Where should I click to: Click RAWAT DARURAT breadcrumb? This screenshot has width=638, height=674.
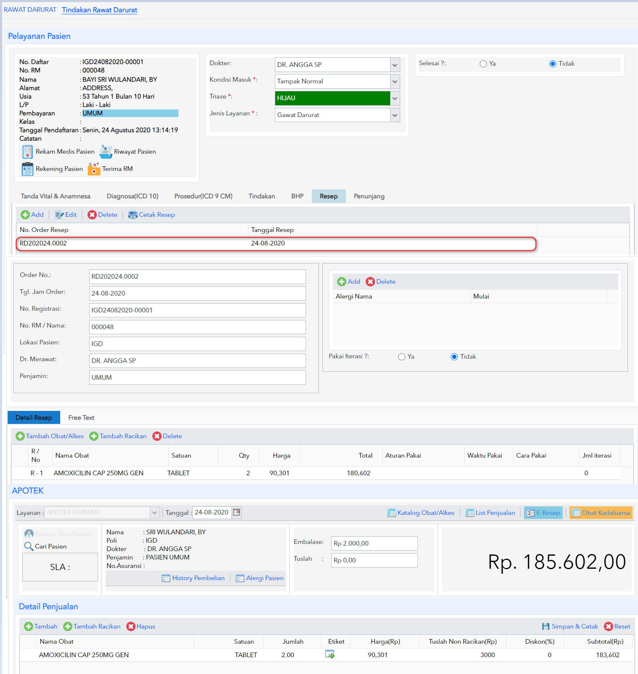pos(30,9)
